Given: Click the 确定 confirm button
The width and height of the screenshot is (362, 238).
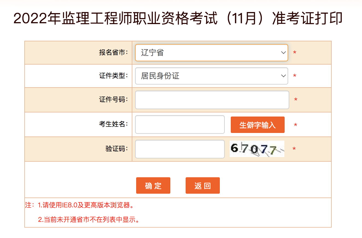Looking at the screenshot, I should (153, 185).
